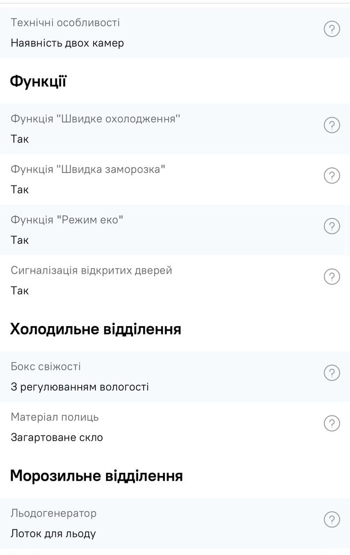Click help icon for Сигналізація відкритих дверей

332,277
